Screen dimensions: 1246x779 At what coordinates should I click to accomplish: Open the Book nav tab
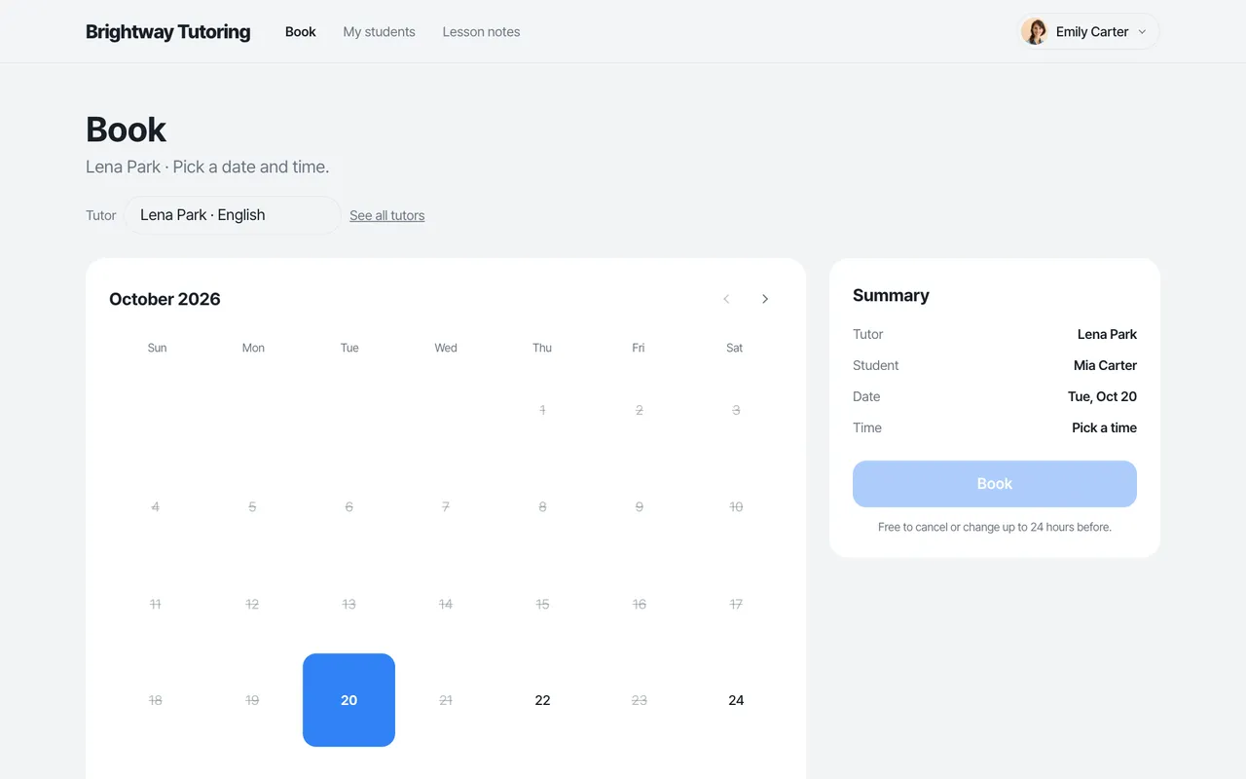[x=301, y=32]
